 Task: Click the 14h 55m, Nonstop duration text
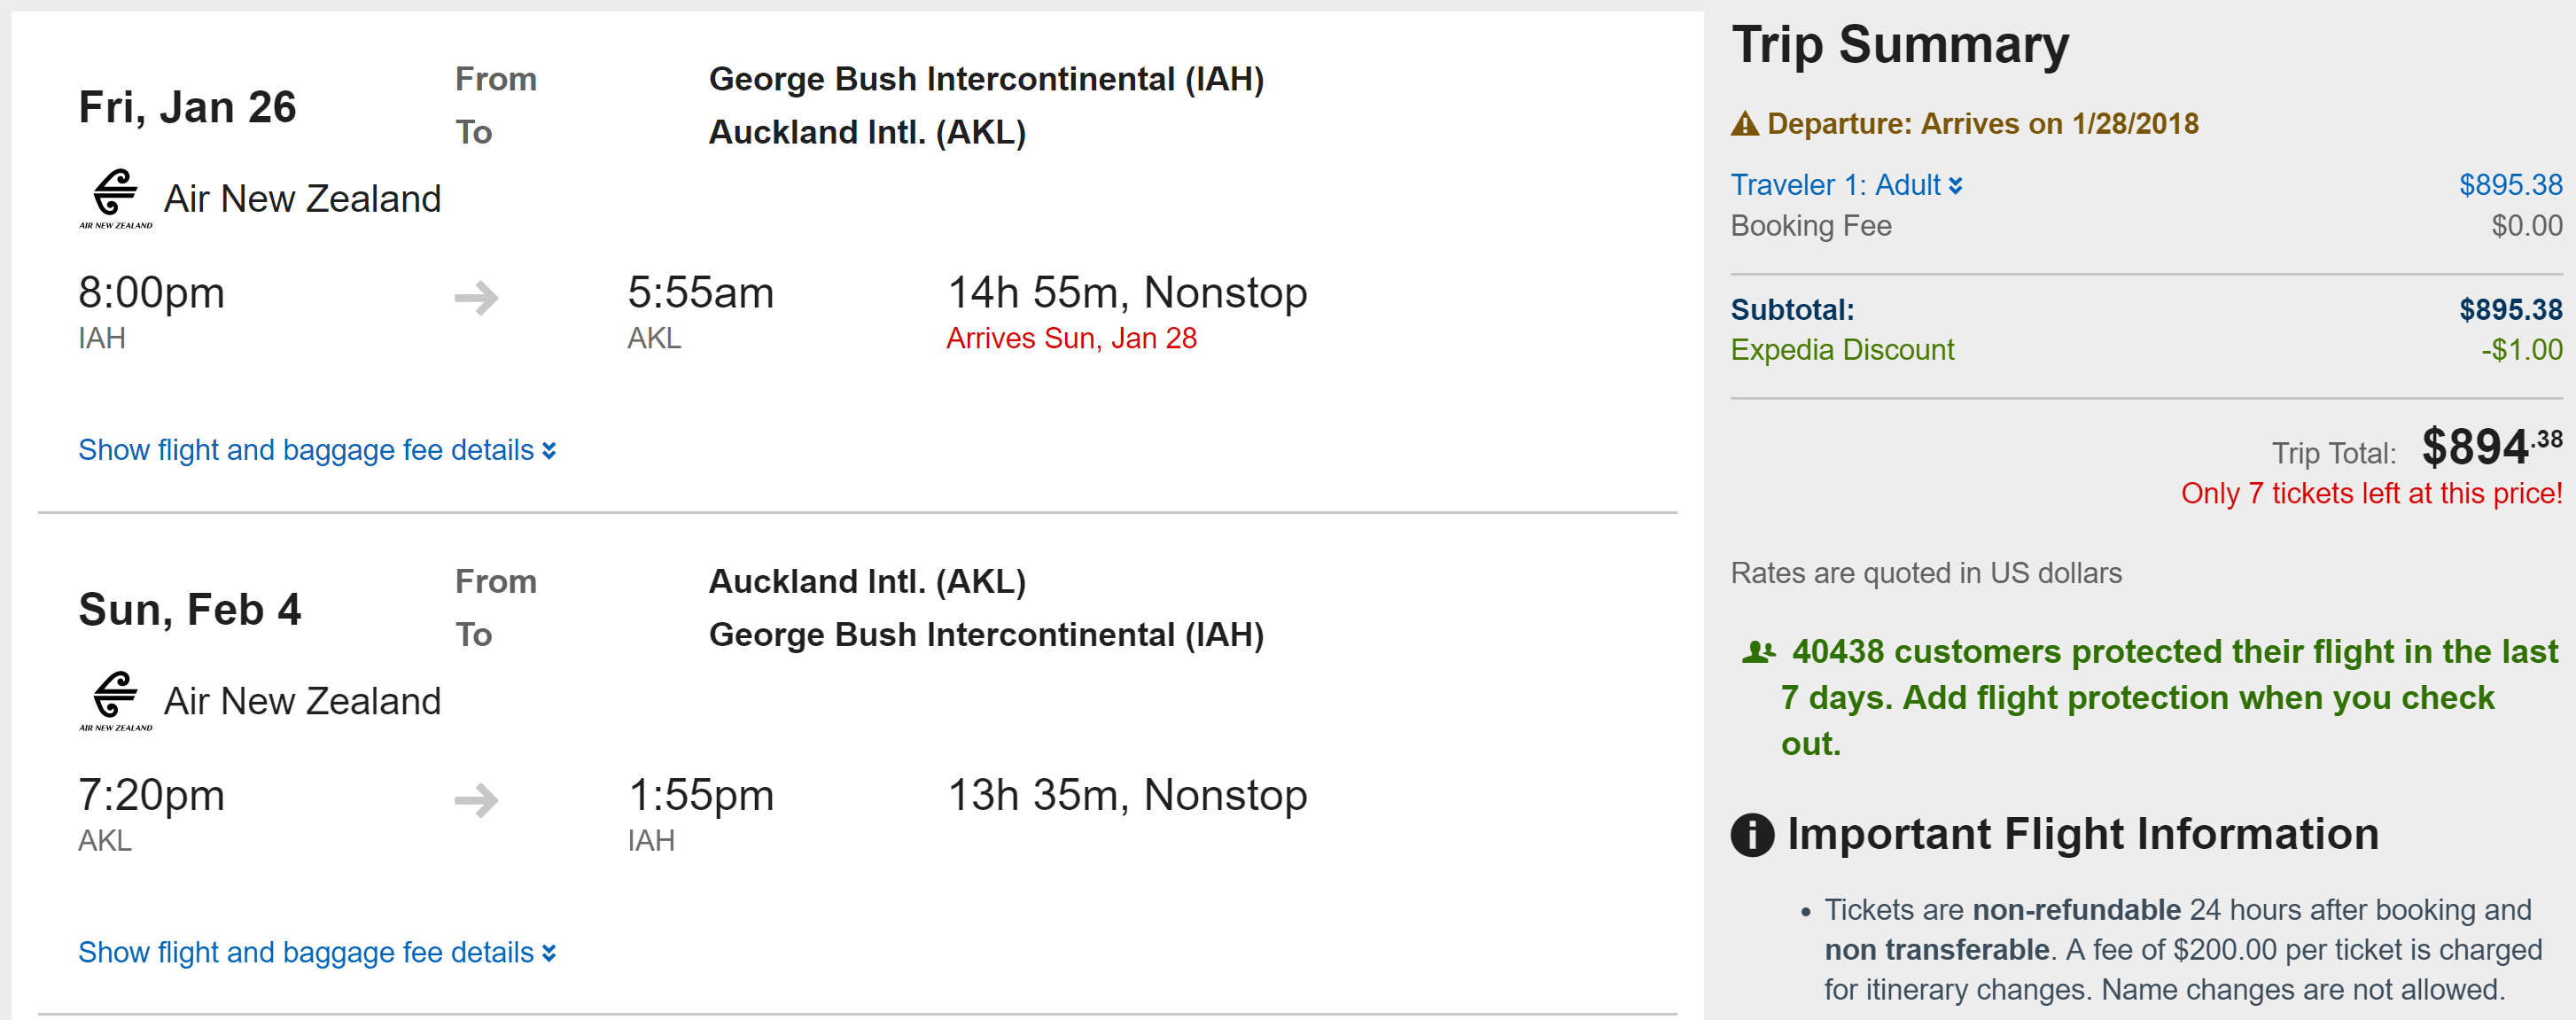tap(1127, 293)
